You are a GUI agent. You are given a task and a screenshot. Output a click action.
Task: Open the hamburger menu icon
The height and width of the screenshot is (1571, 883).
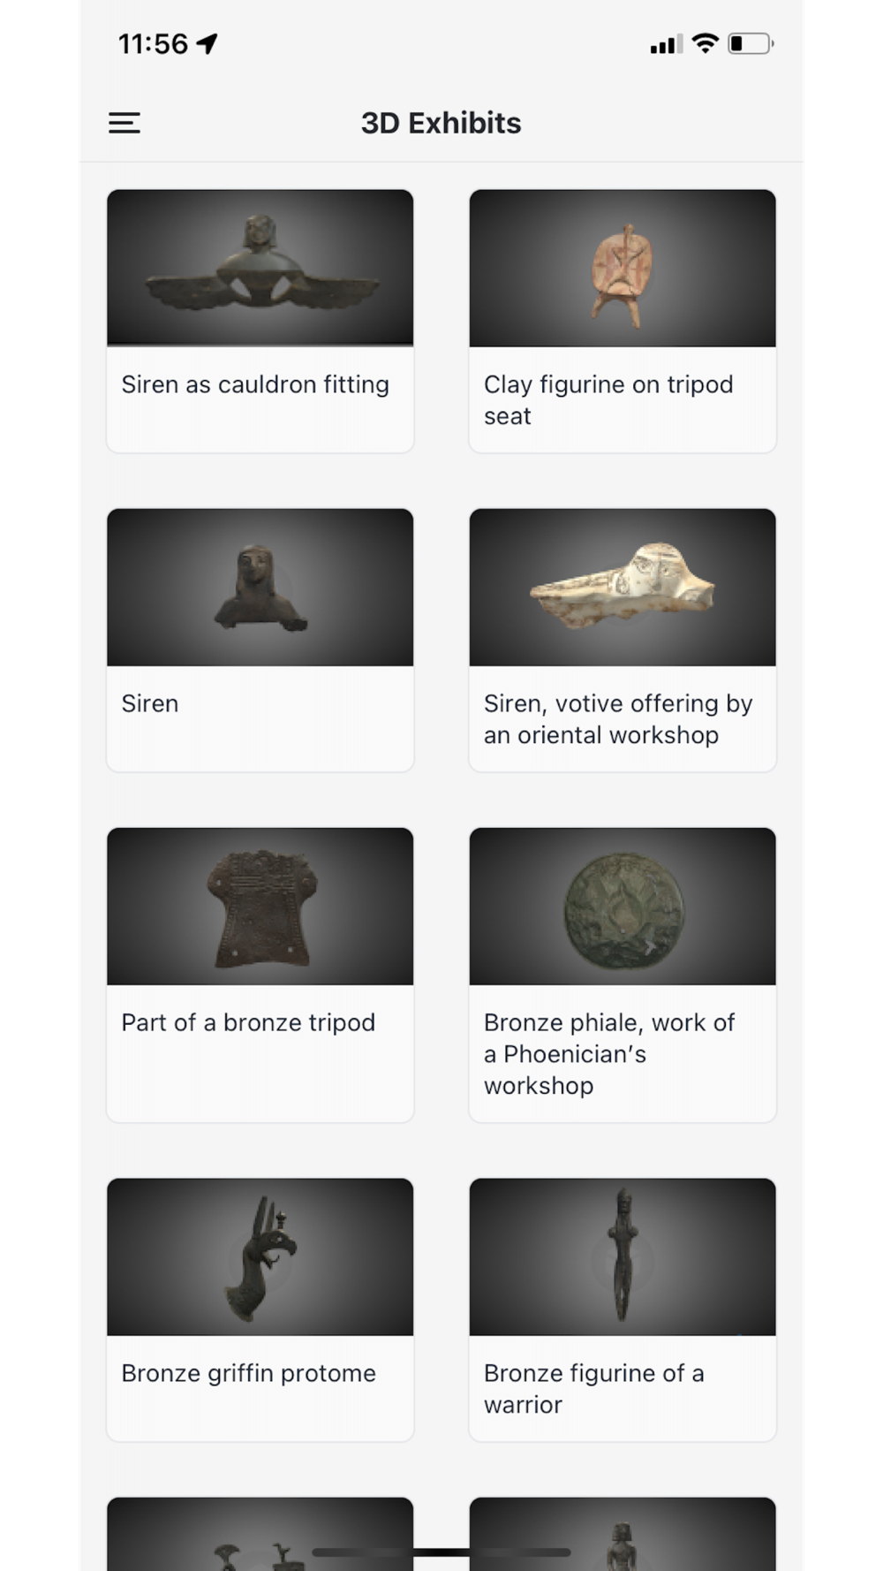coord(125,123)
